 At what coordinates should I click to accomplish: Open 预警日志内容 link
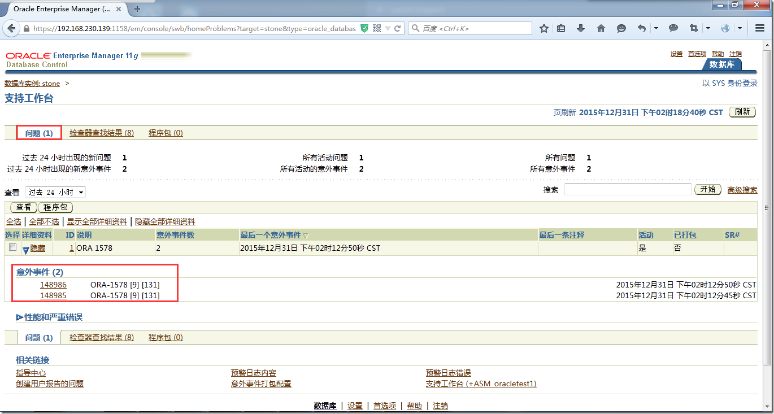254,373
